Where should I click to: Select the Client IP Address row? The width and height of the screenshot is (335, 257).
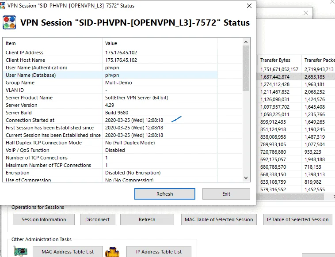(110, 53)
